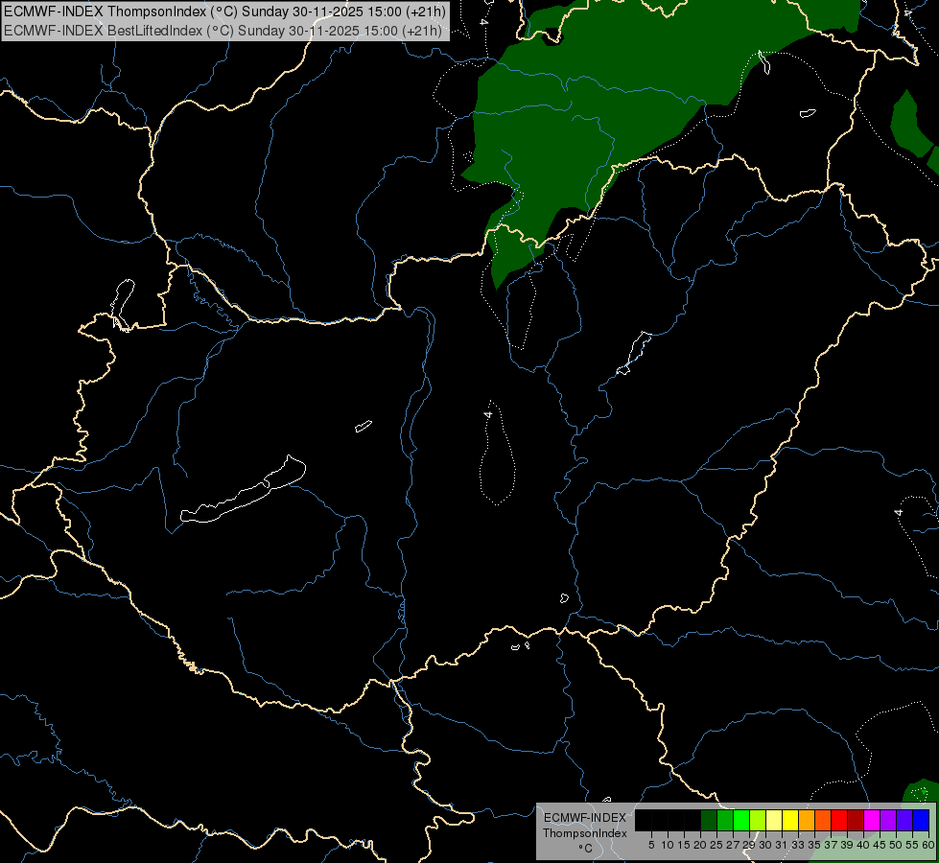Select the medium green 25-27 legend swatch
Viewport: 939px width, 863px height.
[x=725, y=820]
